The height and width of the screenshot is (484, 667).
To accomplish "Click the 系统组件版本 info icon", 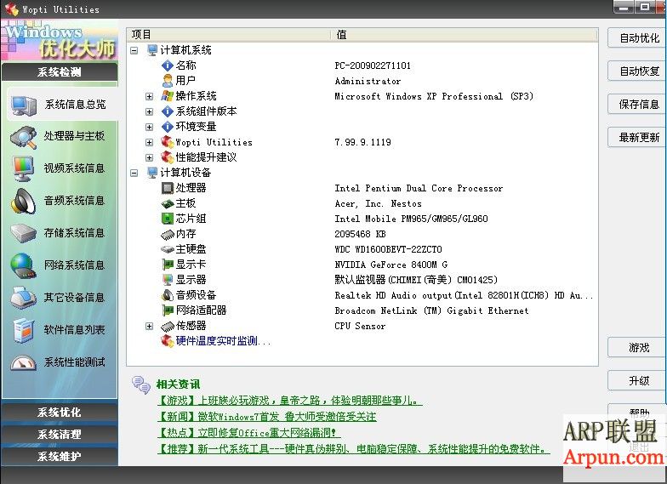I will point(168,111).
